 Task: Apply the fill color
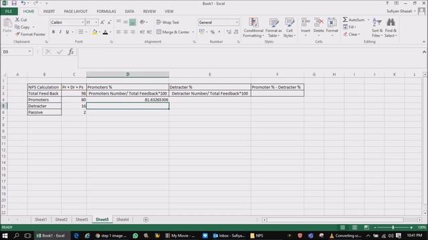click(94, 32)
